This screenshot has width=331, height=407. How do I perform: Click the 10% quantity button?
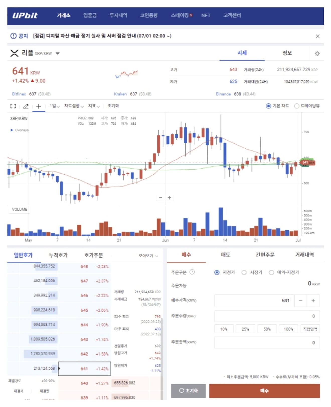[224, 329]
